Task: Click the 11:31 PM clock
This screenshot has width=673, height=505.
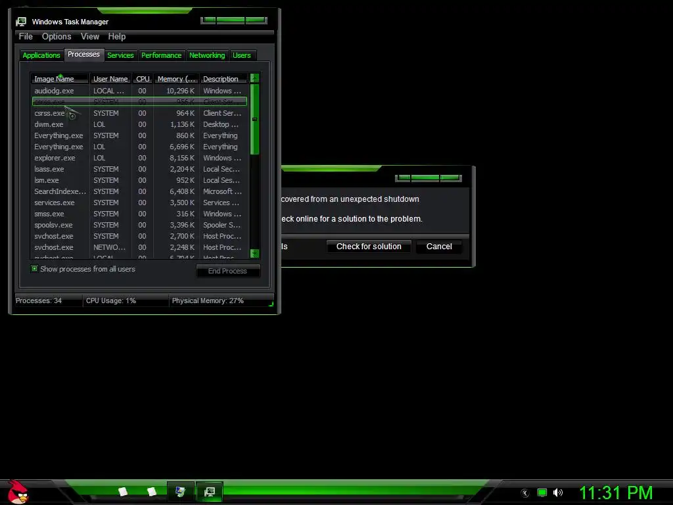Action: pyautogui.click(x=616, y=493)
